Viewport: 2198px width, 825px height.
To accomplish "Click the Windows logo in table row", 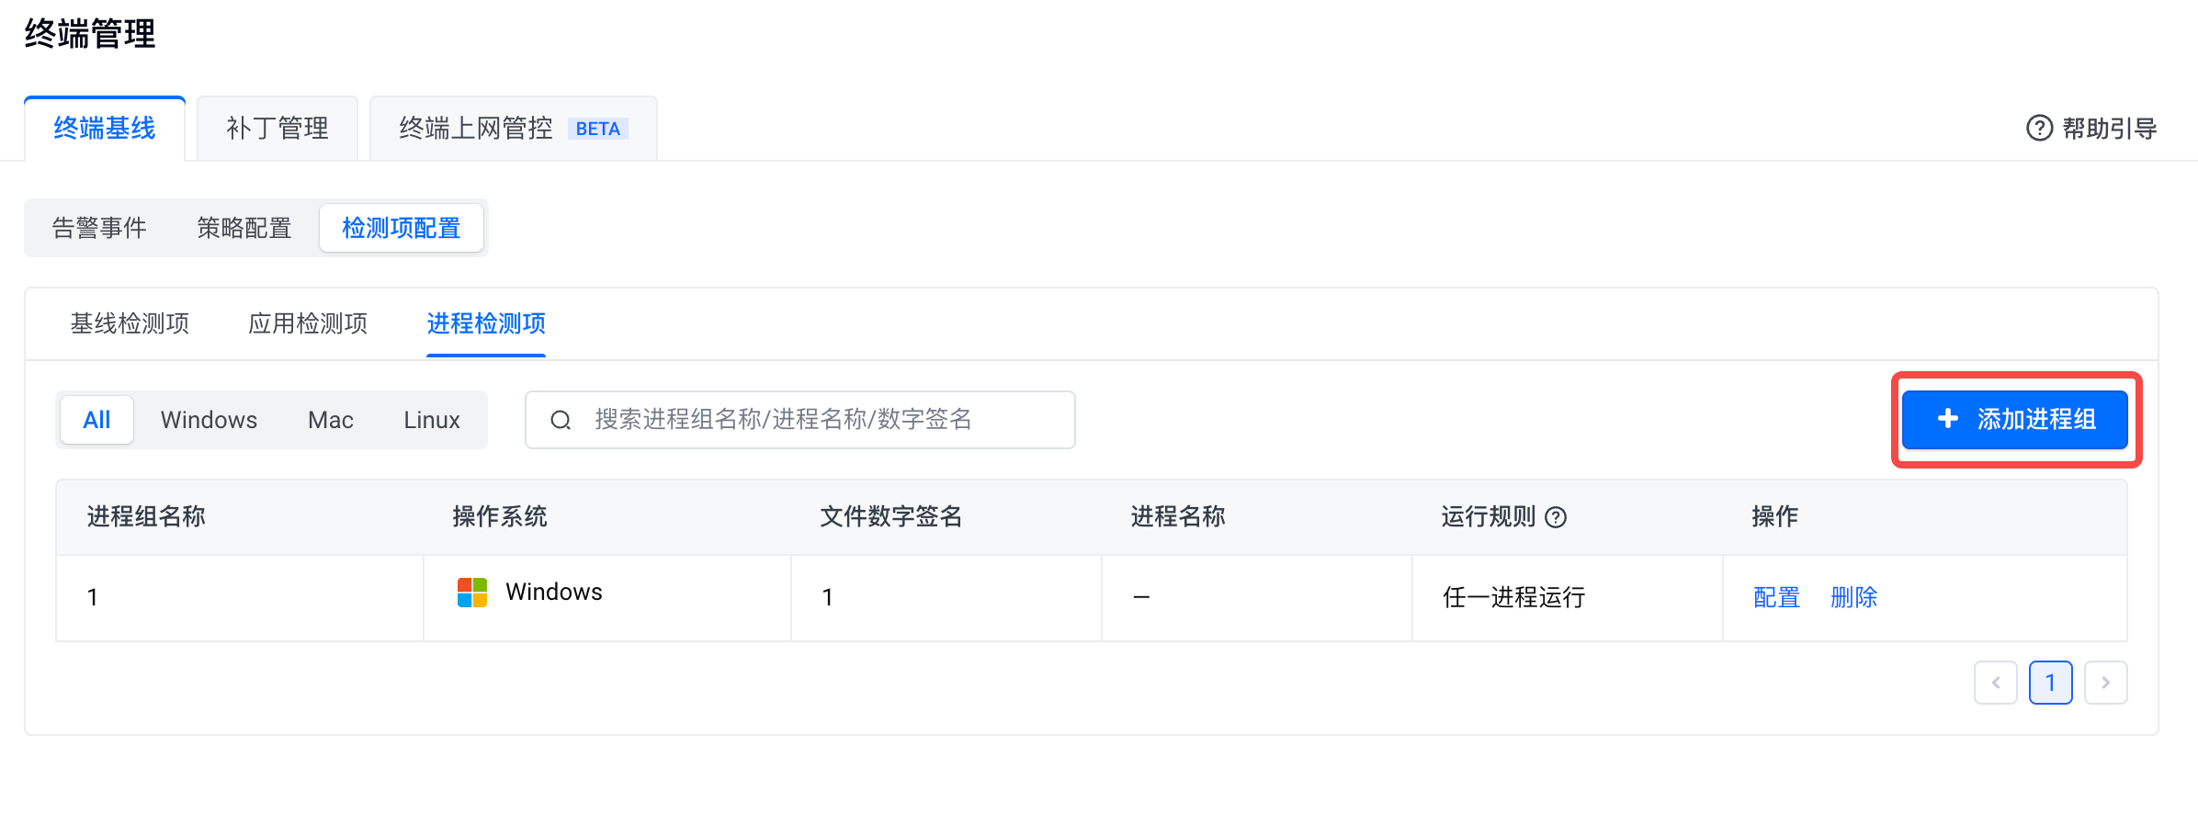I will click(472, 593).
